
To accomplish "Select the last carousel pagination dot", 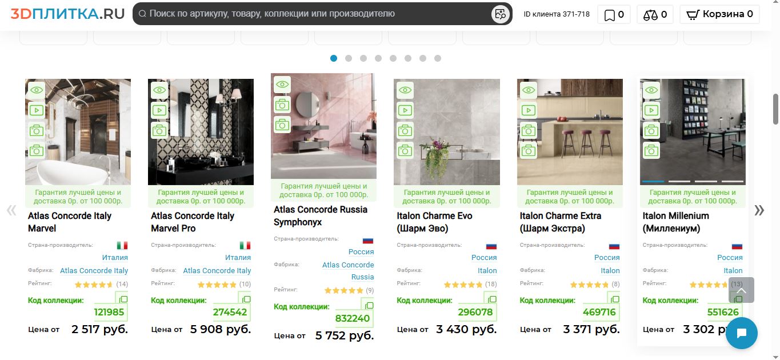I will (438, 58).
